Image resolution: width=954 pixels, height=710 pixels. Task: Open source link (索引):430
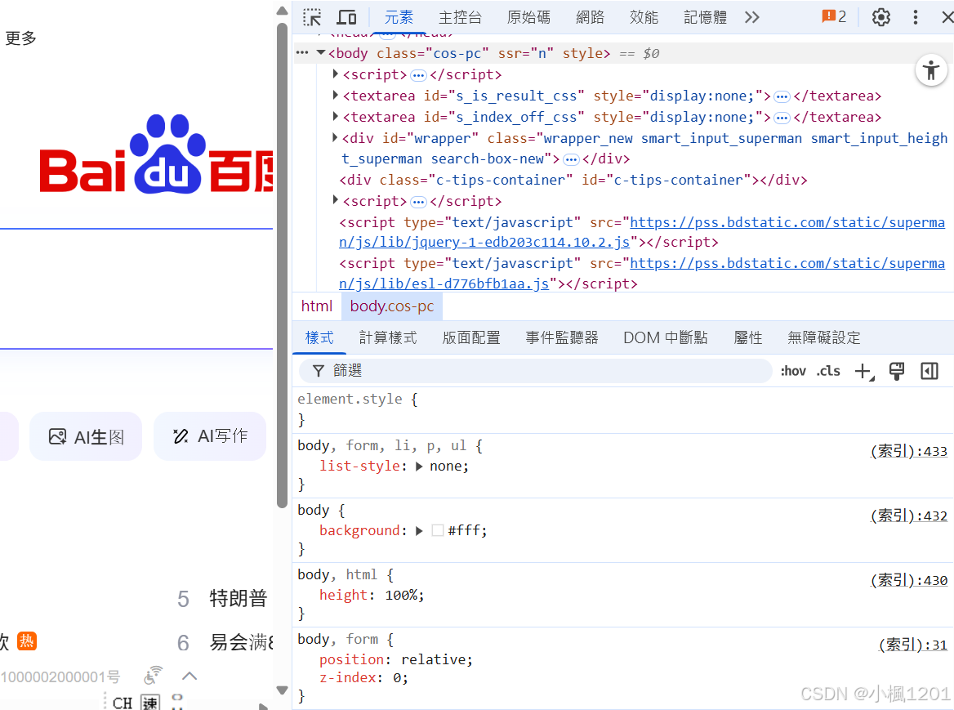[908, 580]
